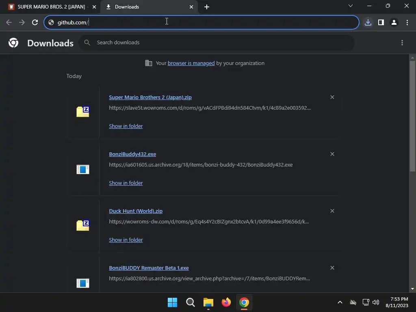
Task: Open BonziBUDDY Remaster Beta 1.exe link
Action: [x=149, y=268]
